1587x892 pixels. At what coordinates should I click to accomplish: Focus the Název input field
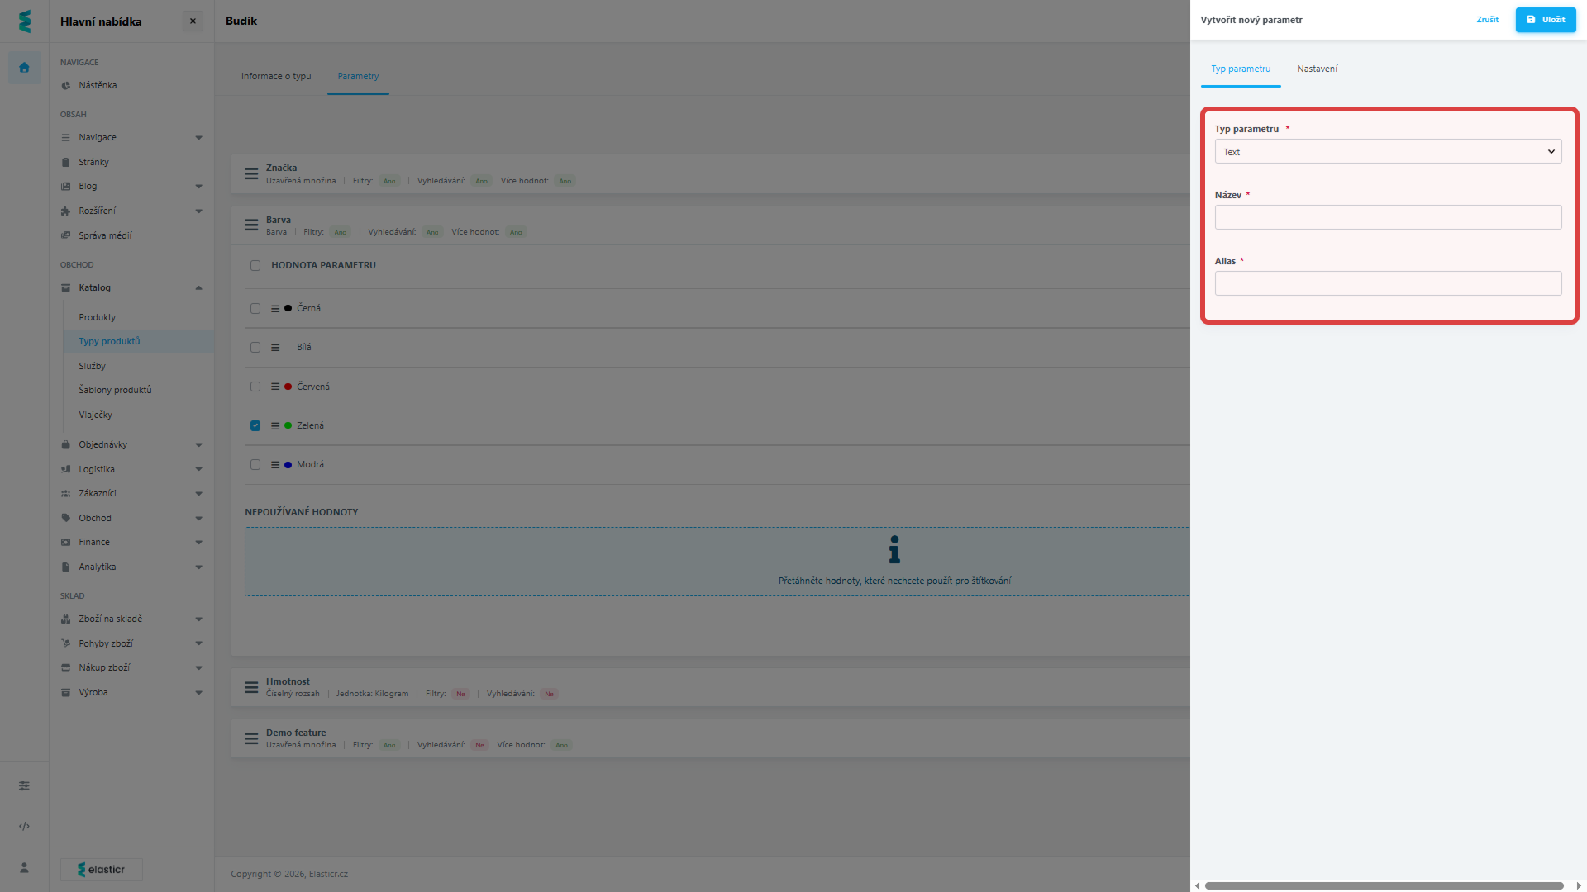click(1388, 217)
